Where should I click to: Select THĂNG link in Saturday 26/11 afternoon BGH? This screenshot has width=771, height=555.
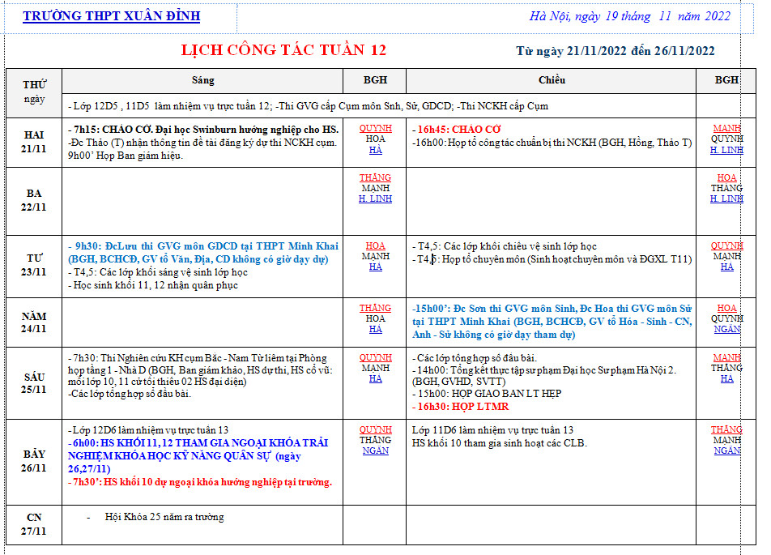pos(726,429)
